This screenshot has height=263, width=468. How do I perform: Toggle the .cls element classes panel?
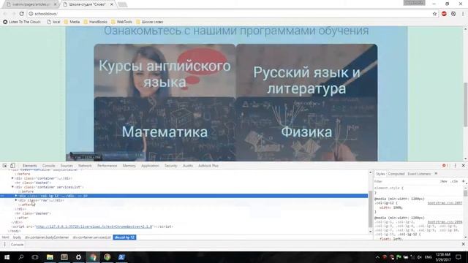pyautogui.click(x=454, y=181)
